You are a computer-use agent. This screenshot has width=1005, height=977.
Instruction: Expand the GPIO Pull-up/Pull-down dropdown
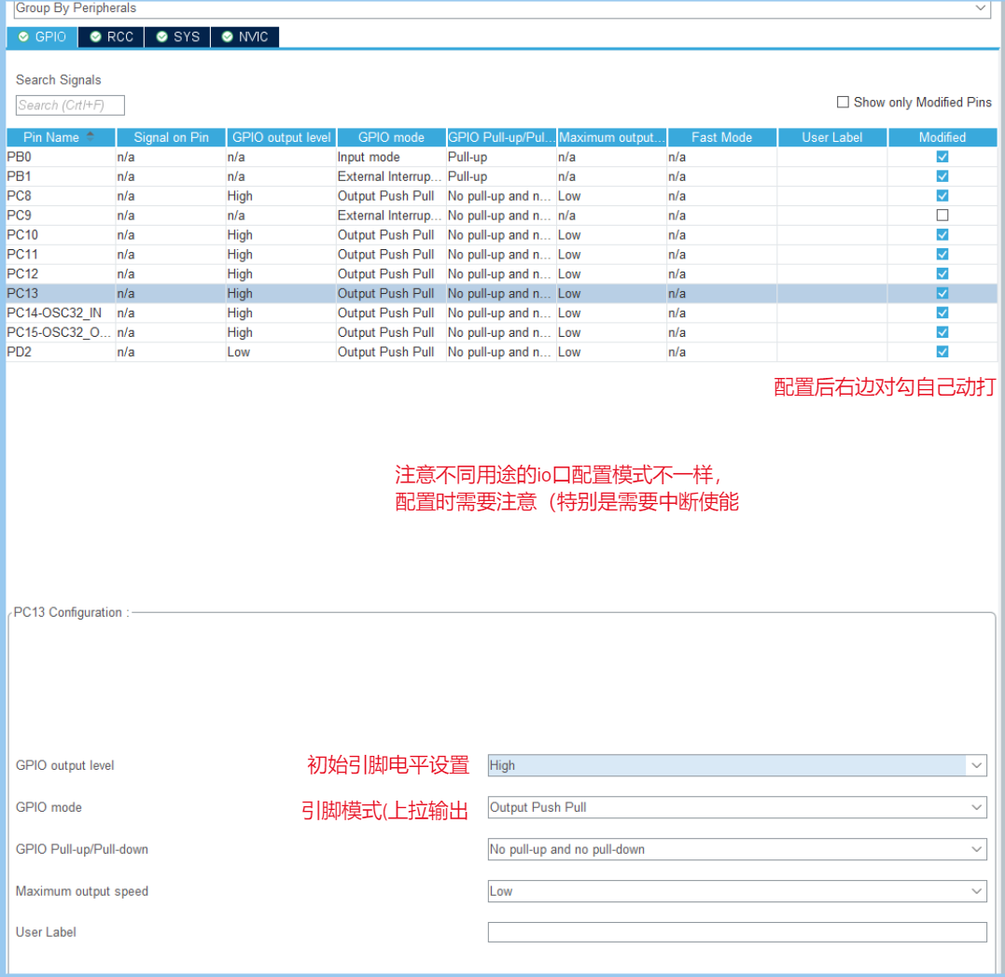[737, 849]
